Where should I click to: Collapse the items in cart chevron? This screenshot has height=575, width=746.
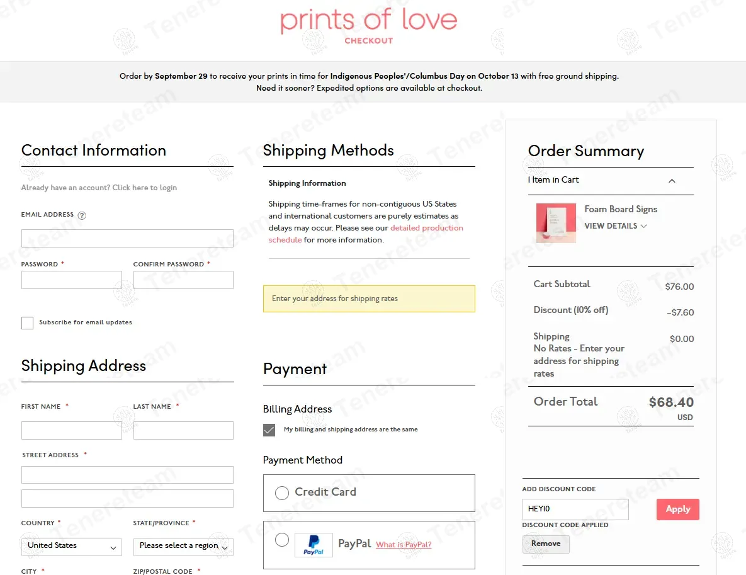(672, 181)
